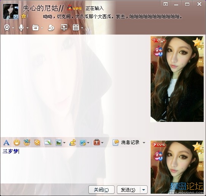206x196 pixels.
Task: Click the add contact to discussion icon
Action: (x=51, y=28)
